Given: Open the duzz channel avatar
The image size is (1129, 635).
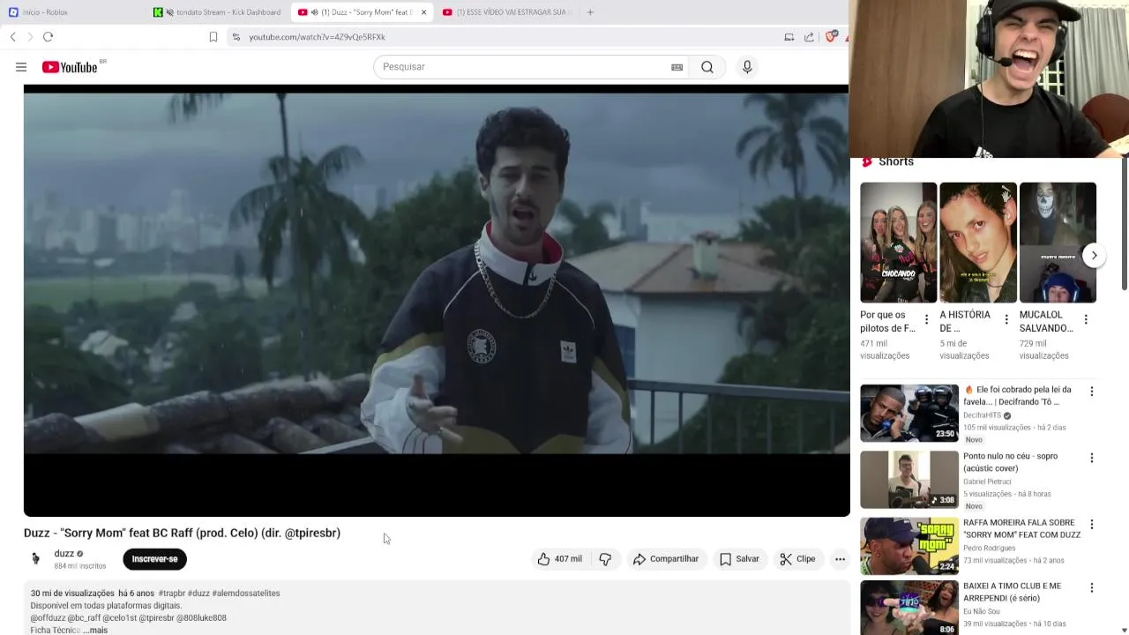Looking at the screenshot, I should pyautogui.click(x=35, y=559).
